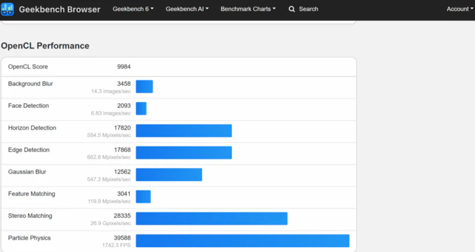Click the 662.8 Mpixels/sec value
Image resolution: width=475 pixels, height=252 pixels.
(x=109, y=157)
